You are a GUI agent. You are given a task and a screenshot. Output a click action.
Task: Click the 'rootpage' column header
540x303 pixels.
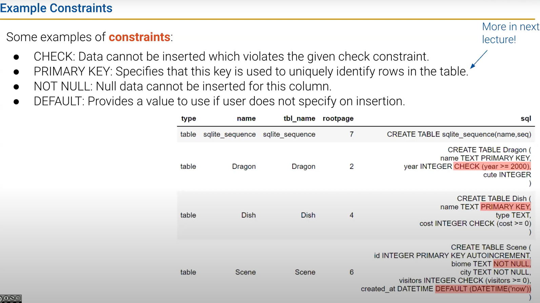[338, 118]
